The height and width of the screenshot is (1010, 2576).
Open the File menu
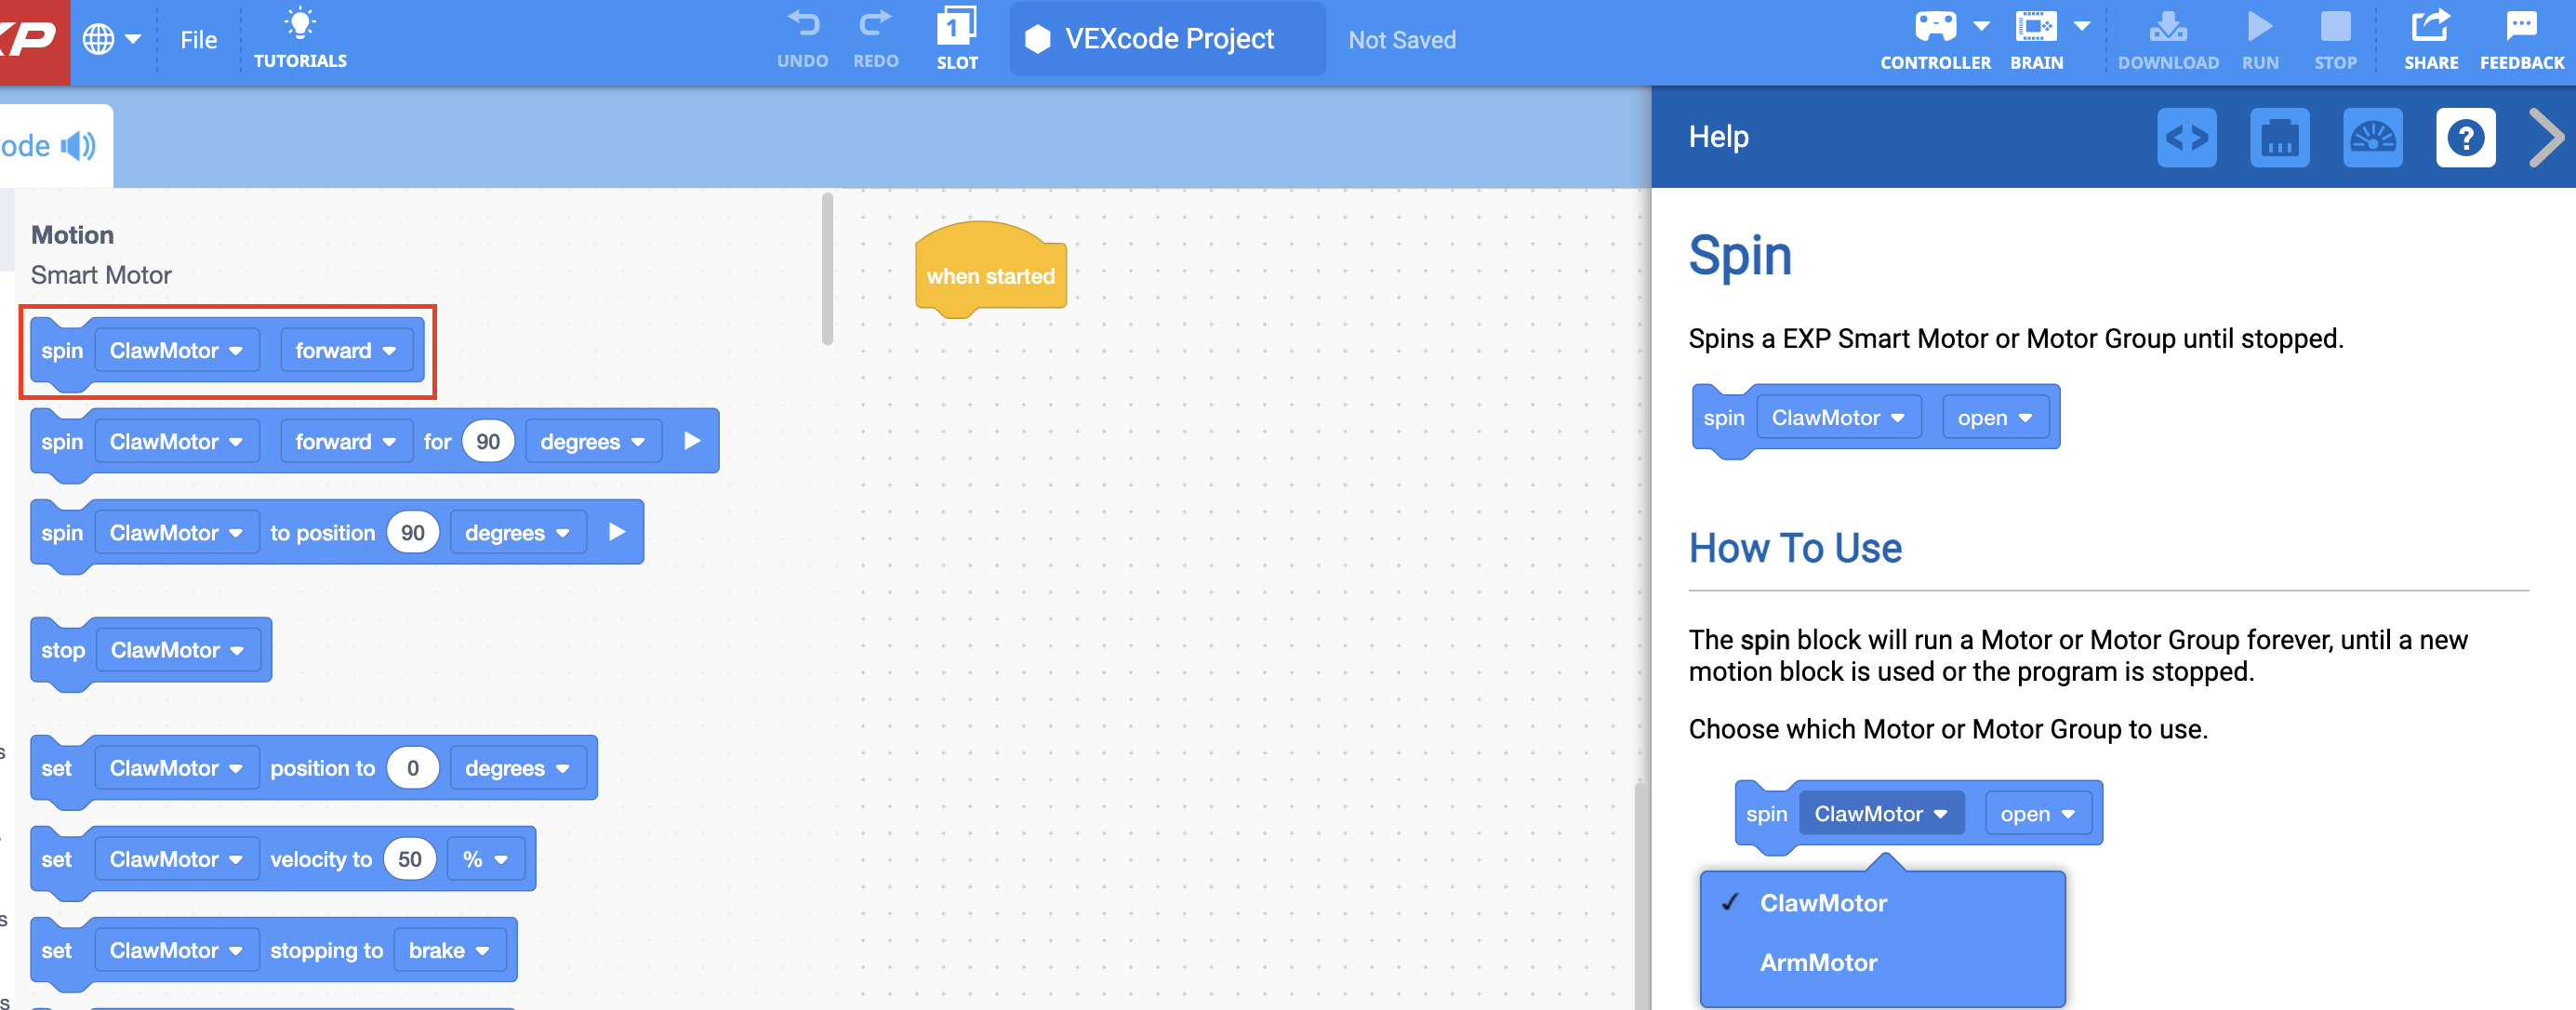coord(198,40)
